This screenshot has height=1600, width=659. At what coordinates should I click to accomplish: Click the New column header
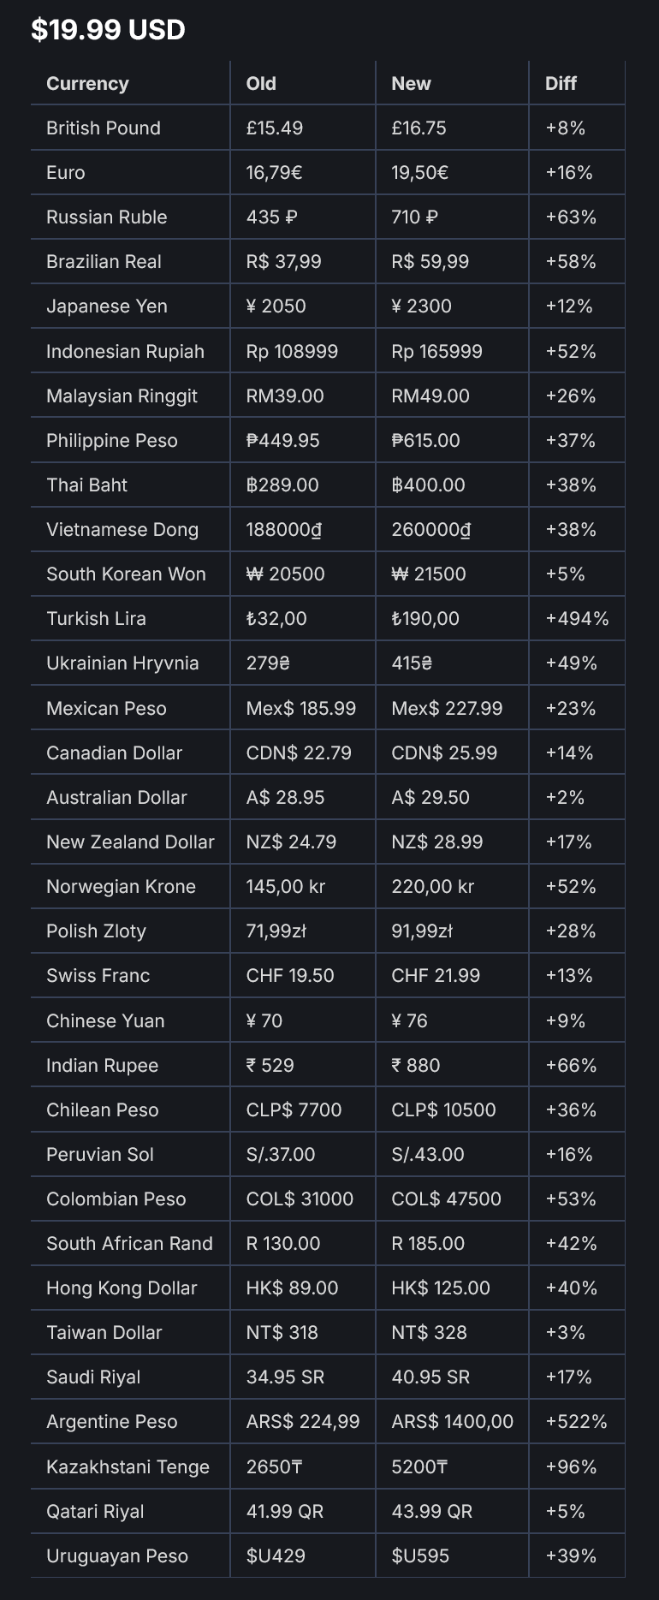[x=411, y=83]
